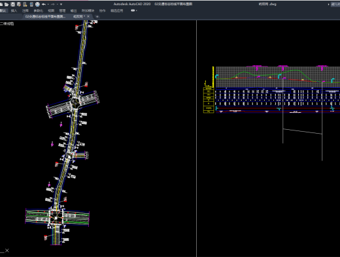Image resolution: width=340 pixels, height=257 pixels.
Task: Expand the Undo history dropdown arrow
Action: click(48, 5)
